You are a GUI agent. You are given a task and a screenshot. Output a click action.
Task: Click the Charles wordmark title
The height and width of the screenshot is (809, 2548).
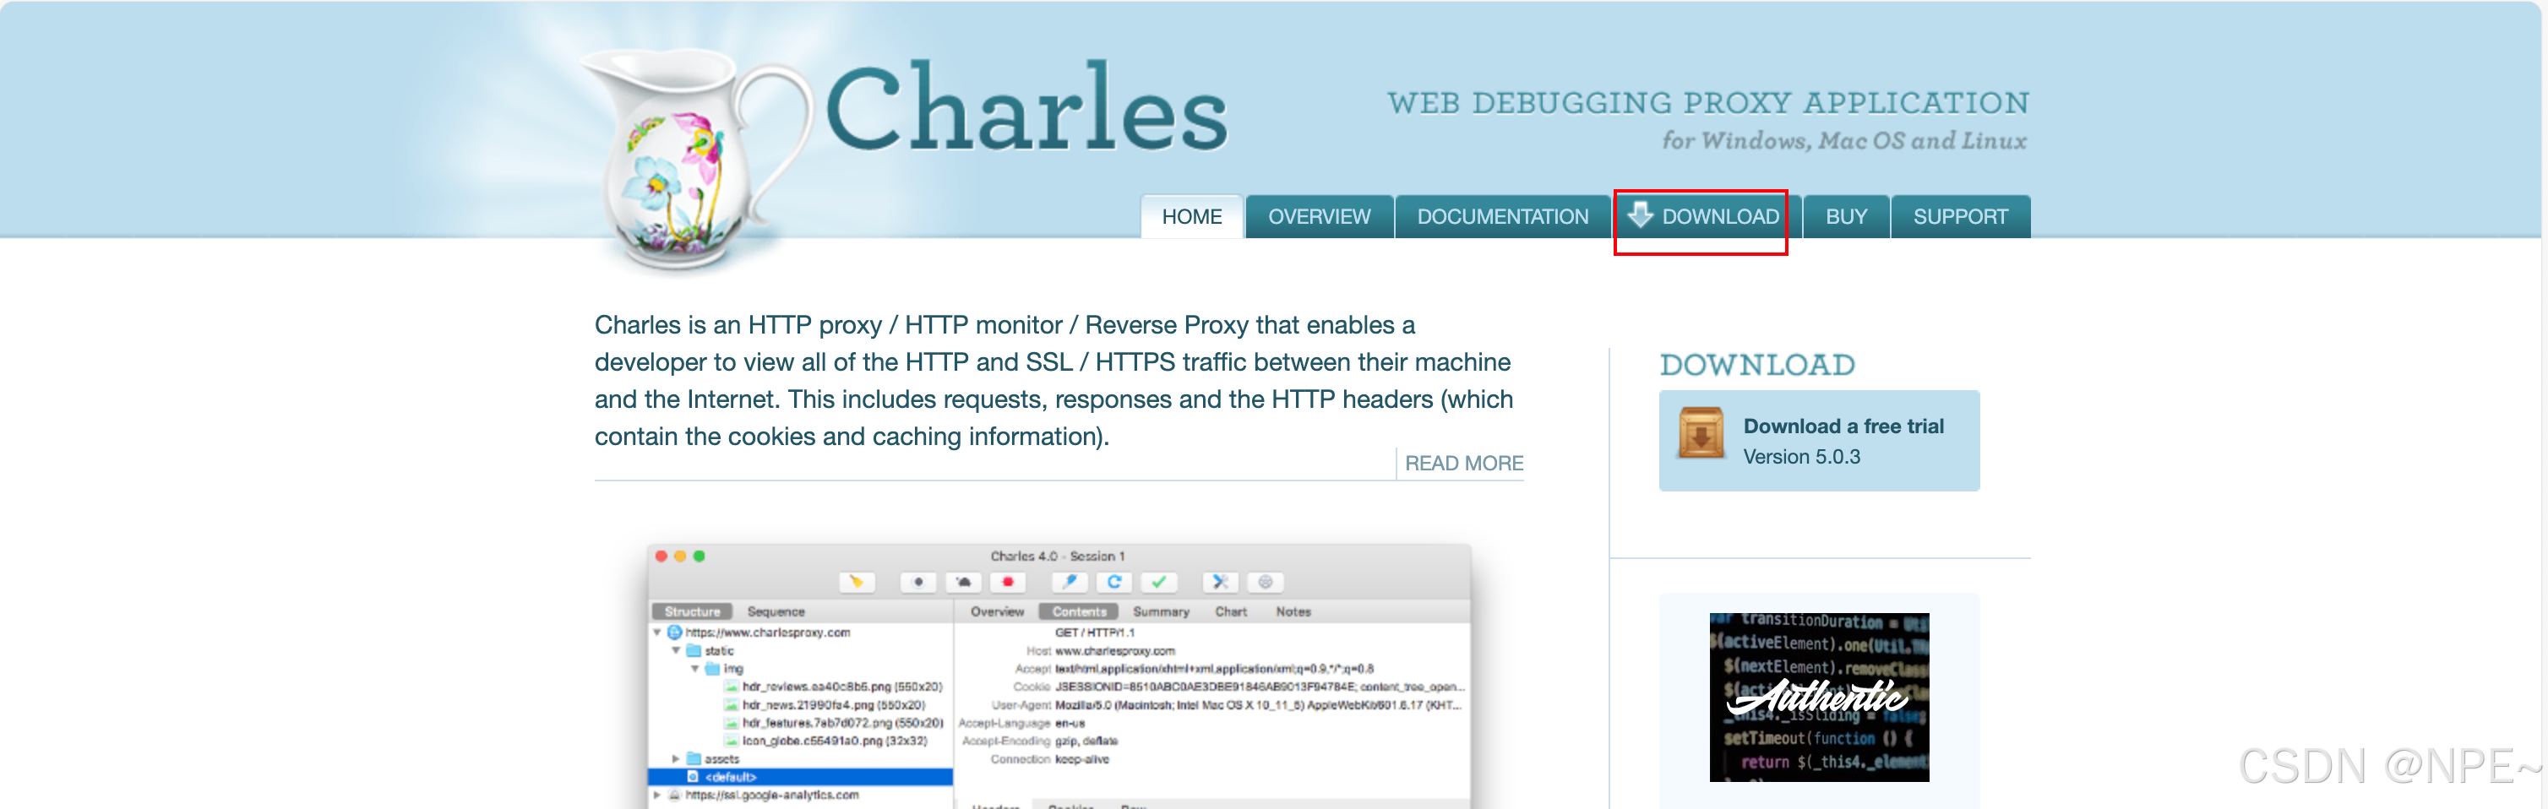[x=1026, y=106]
